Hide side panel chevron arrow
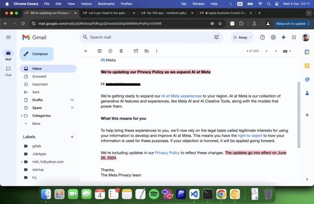This screenshot has width=314, height=204. 307,179
